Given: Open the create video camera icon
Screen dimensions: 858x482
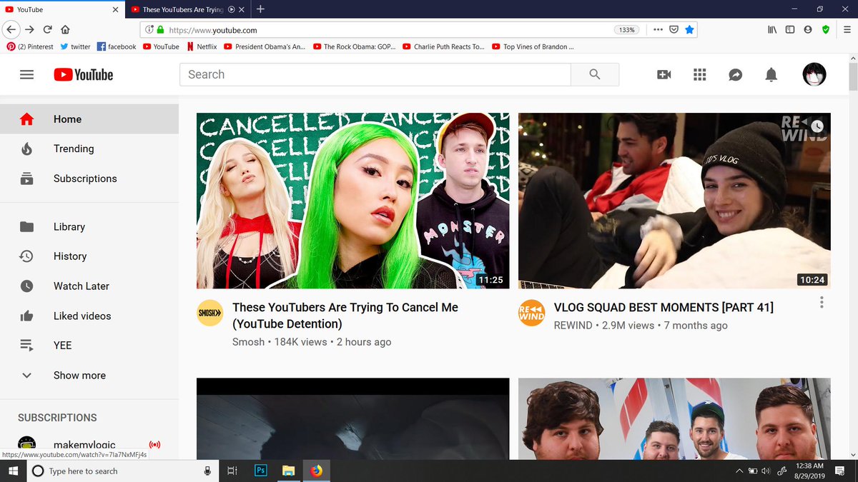Looking at the screenshot, I should (664, 74).
